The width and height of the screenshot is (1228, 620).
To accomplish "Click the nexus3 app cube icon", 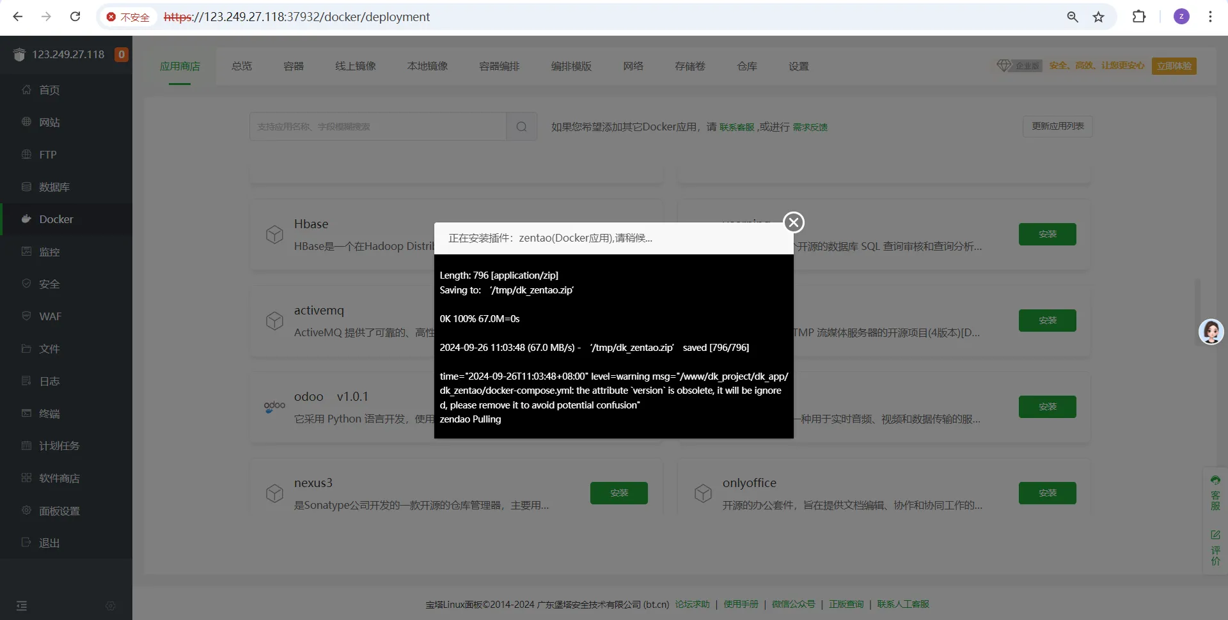I will coord(274,493).
